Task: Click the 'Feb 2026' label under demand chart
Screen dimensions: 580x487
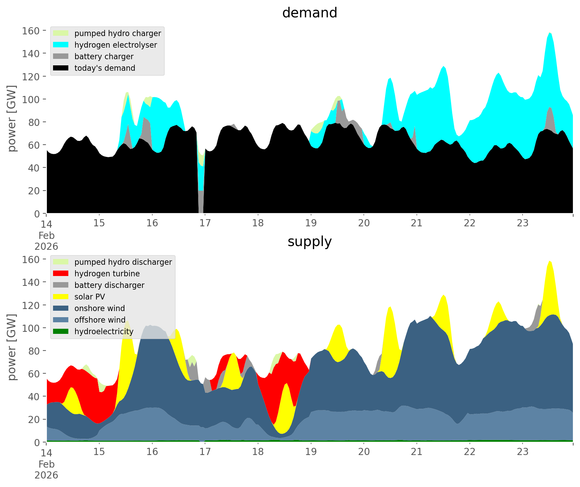Action: point(46,241)
